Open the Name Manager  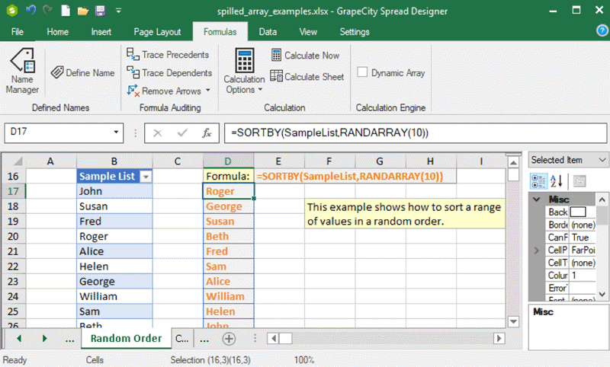[22, 72]
